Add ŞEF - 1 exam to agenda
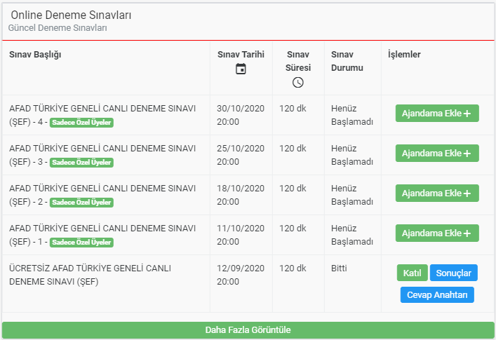496x340 pixels. click(x=437, y=233)
